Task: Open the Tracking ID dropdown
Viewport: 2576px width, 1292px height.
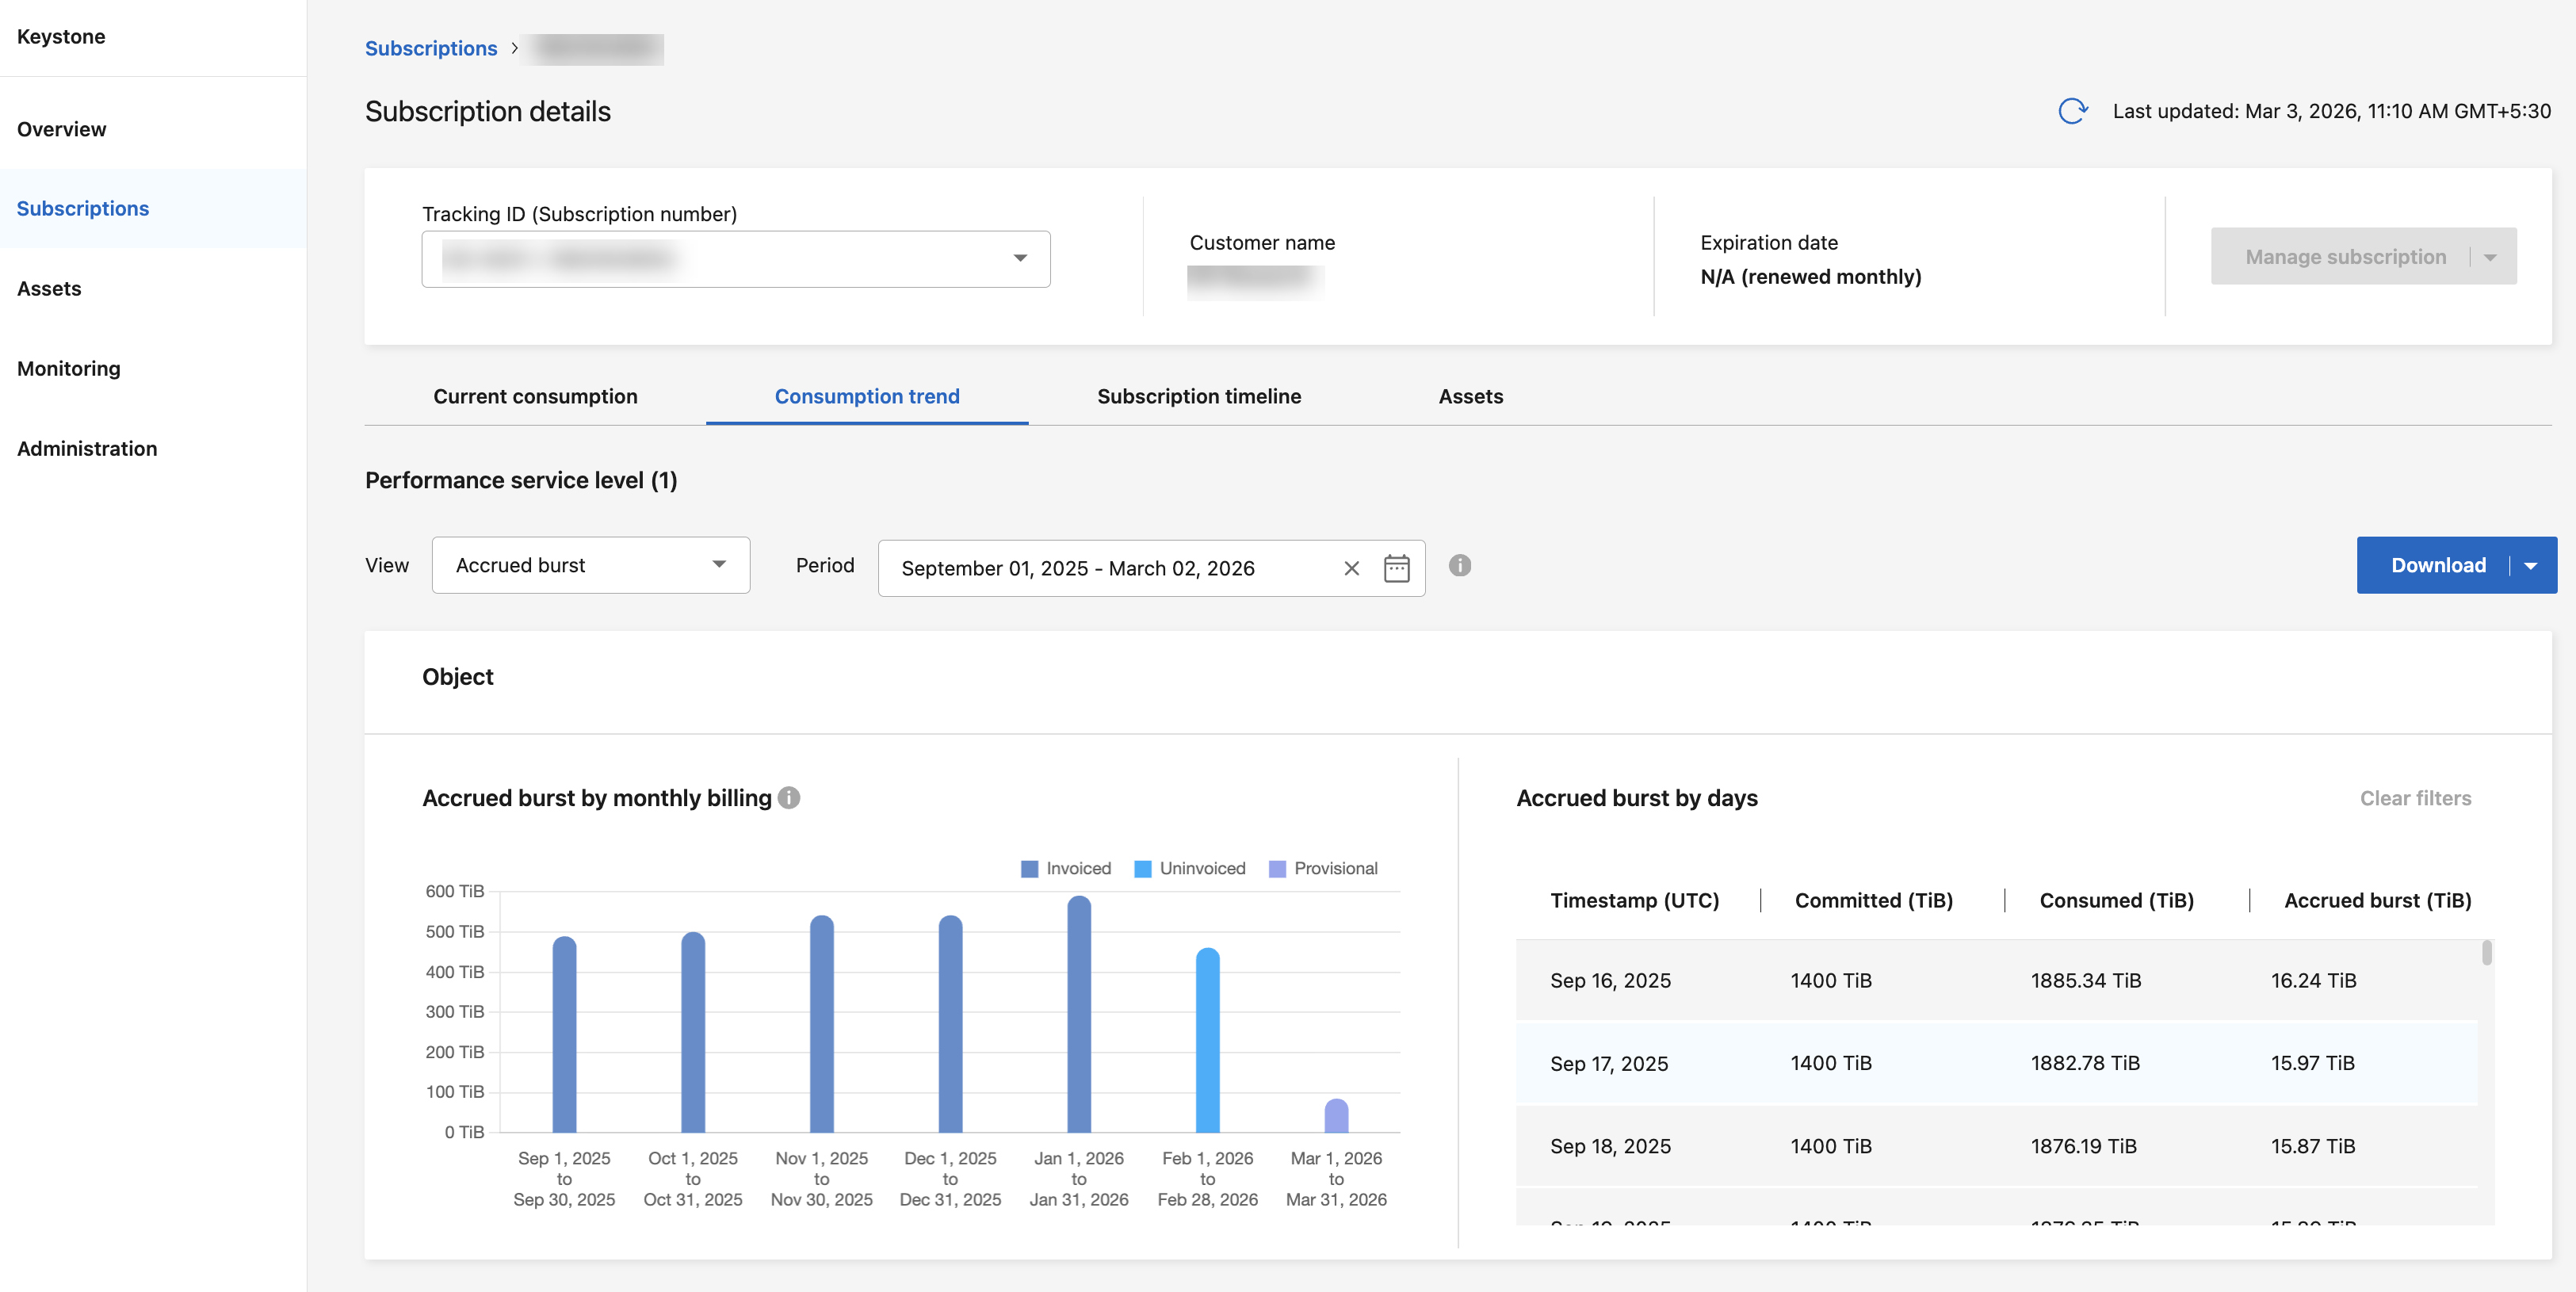Action: [1019, 259]
